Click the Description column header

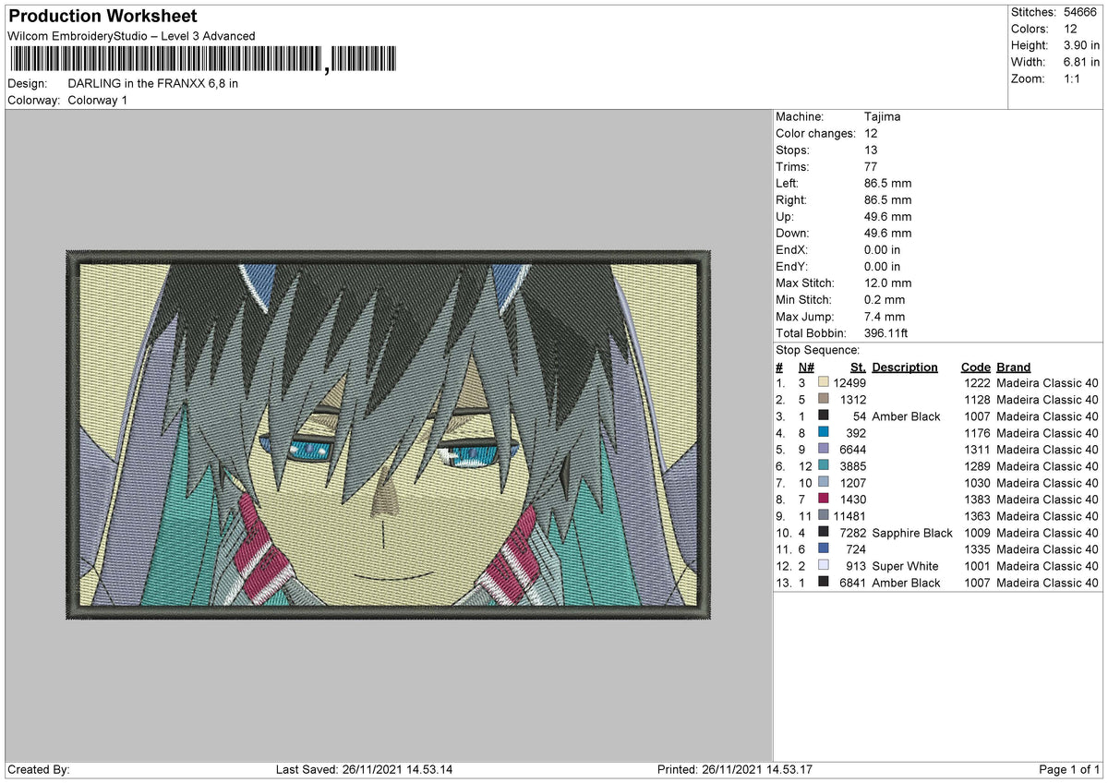904,367
